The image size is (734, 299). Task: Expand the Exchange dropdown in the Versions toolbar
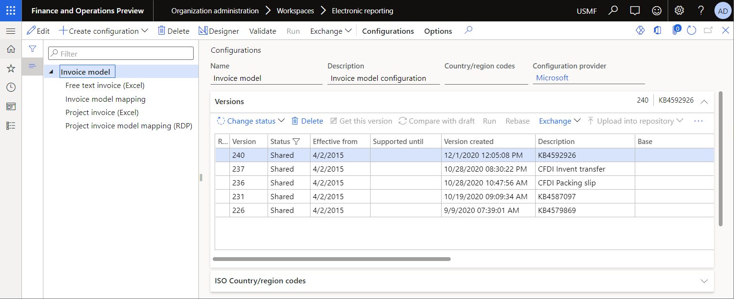[x=559, y=121]
